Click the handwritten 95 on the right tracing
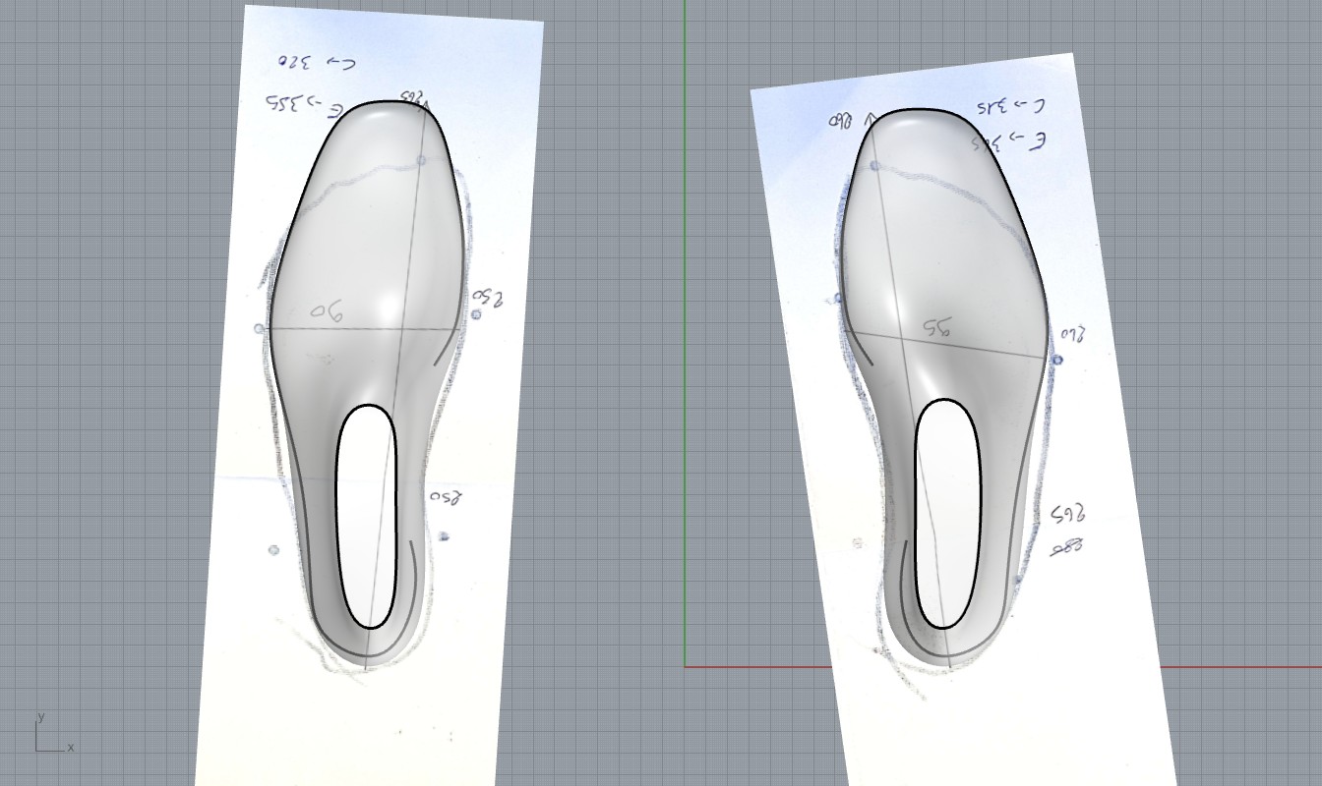The width and height of the screenshot is (1322, 786). coord(935,327)
